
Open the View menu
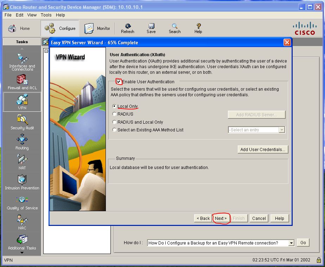click(x=32, y=15)
